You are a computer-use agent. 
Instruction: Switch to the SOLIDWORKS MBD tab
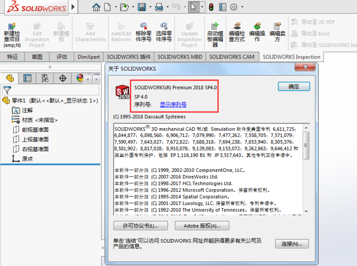[x=180, y=57]
